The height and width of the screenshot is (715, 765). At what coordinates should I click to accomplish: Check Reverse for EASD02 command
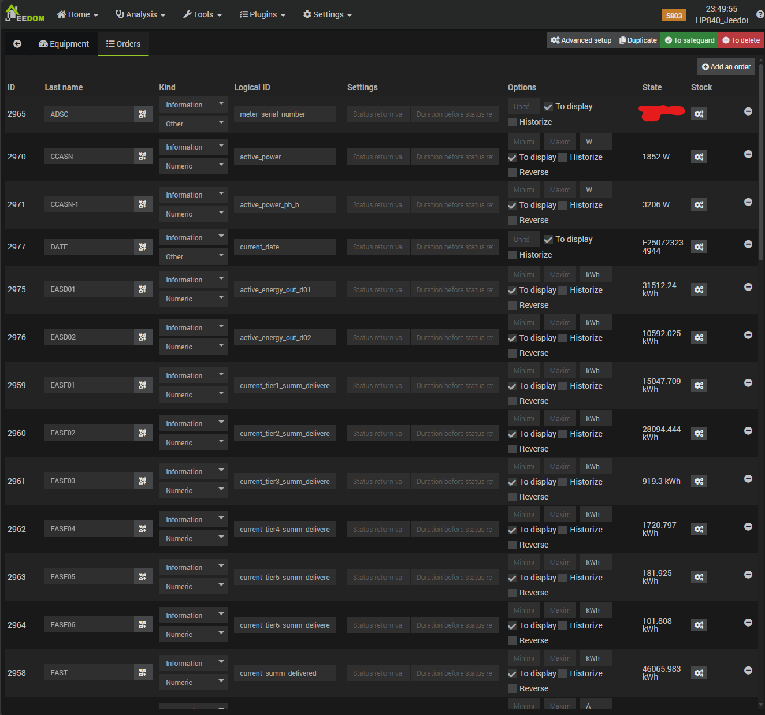[513, 353]
